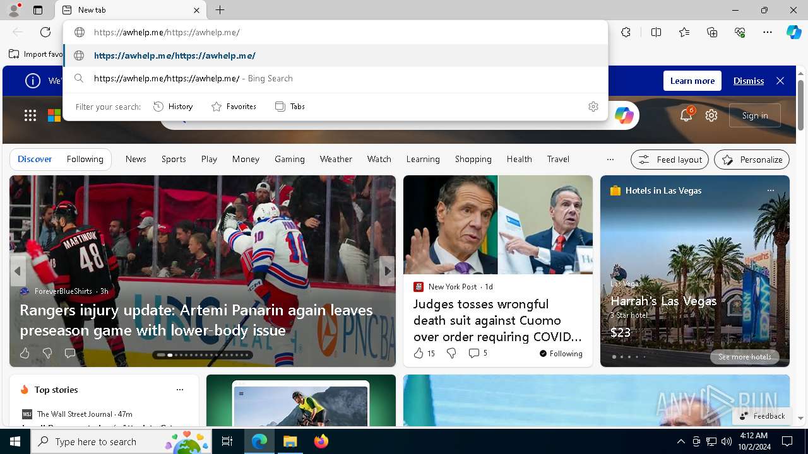Select the Bing Search suggestion
Image resolution: width=808 pixels, height=454 pixels.
click(336, 78)
